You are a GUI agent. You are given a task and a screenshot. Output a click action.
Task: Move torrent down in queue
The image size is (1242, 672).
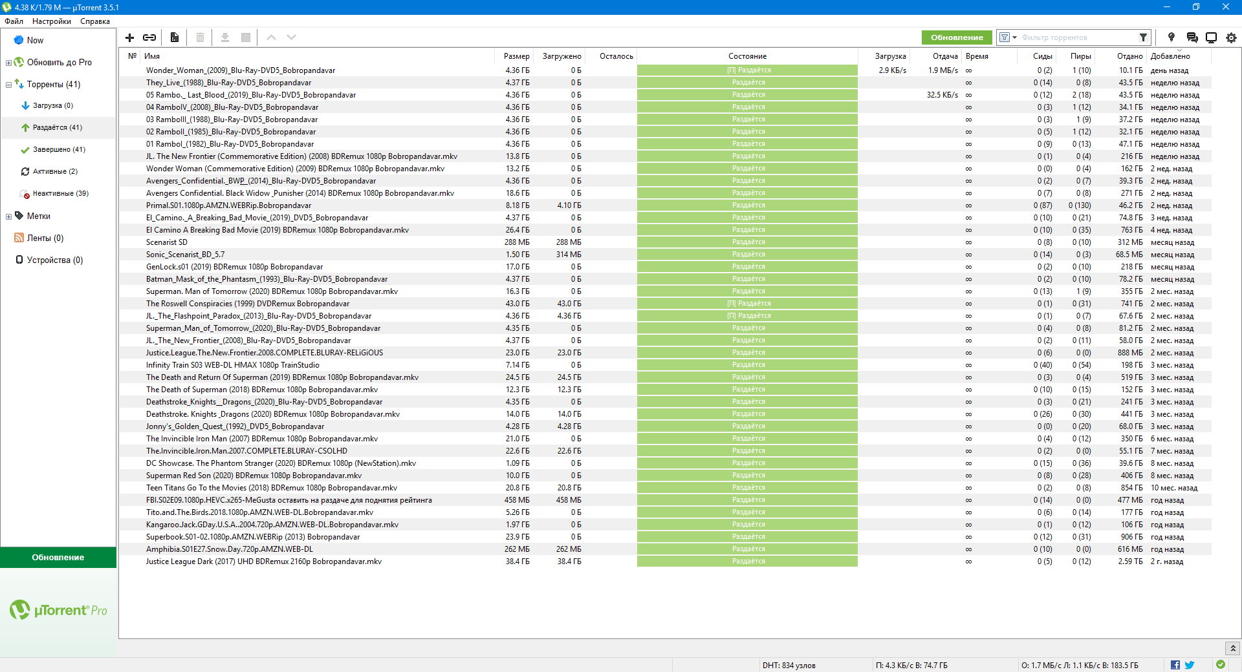click(292, 37)
